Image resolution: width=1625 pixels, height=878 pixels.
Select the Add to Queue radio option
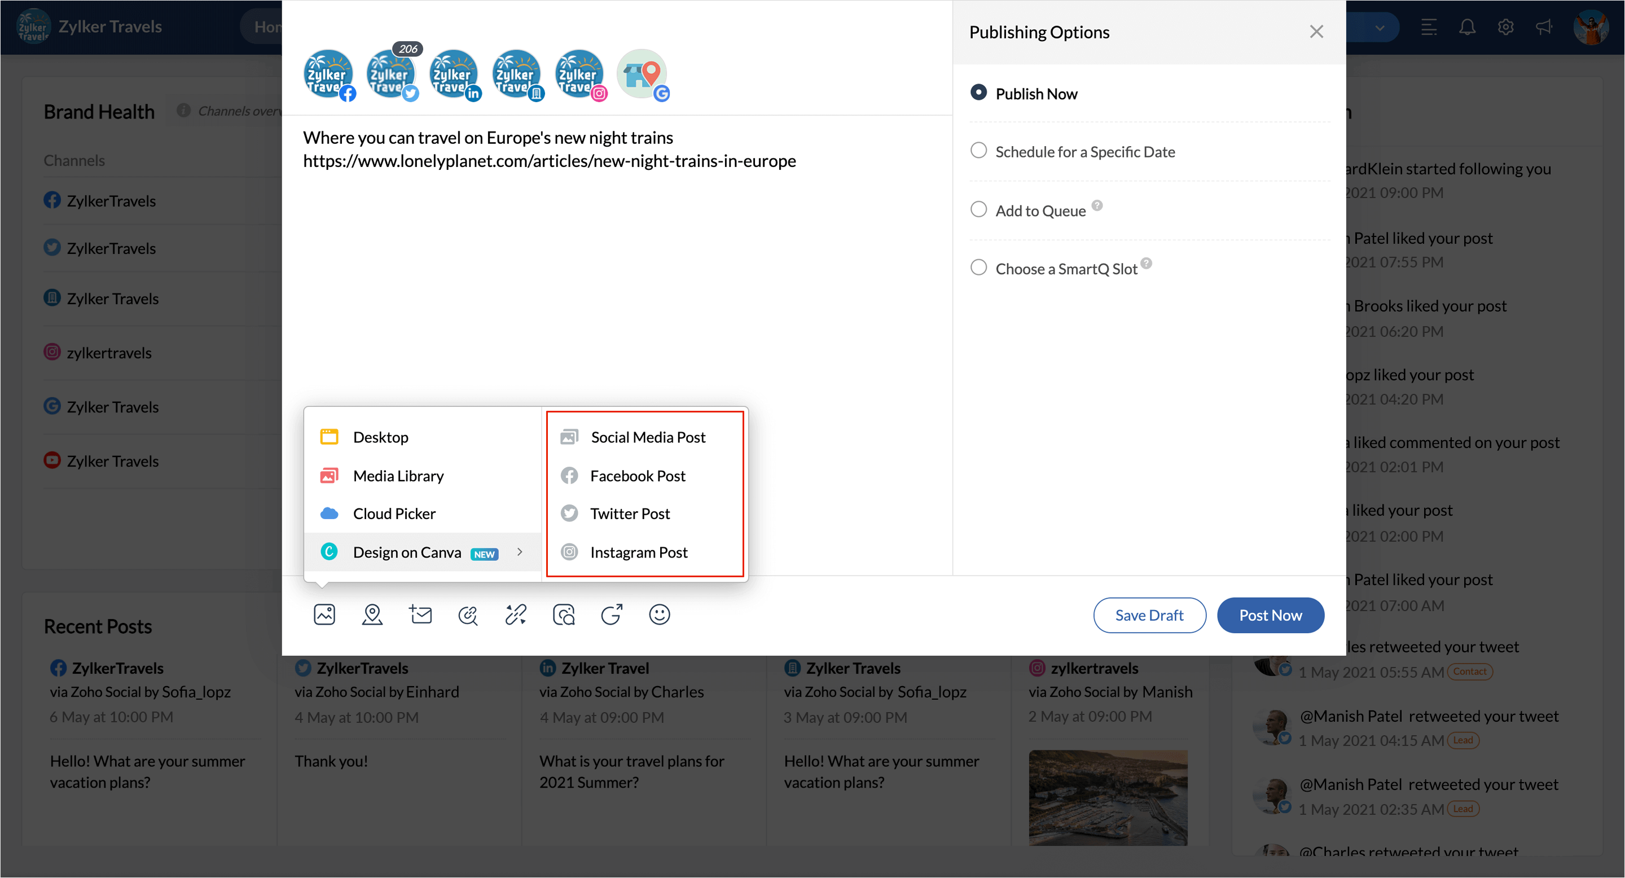[978, 209]
